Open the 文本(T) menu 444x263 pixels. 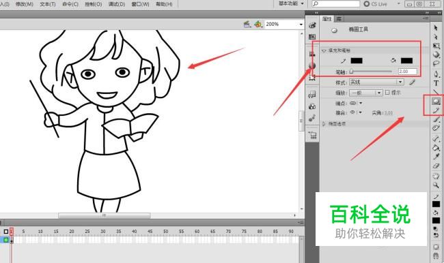point(48,4)
